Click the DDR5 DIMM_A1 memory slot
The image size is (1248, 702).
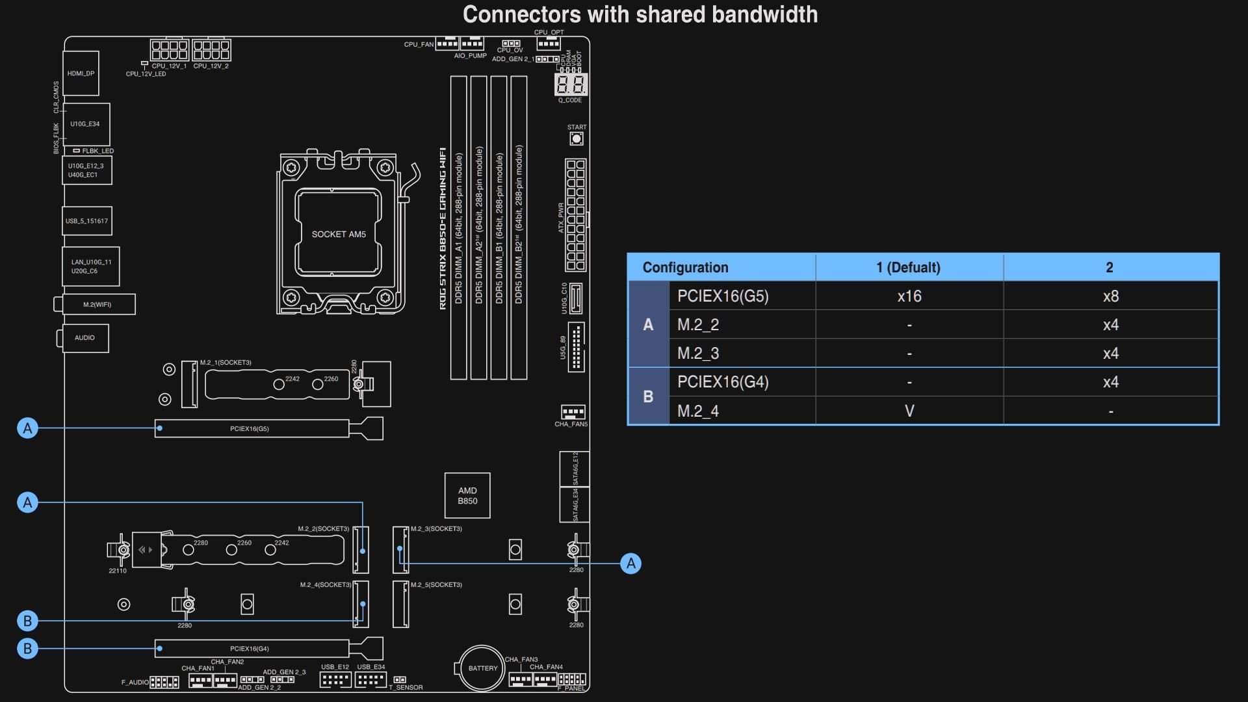(x=459, y=227)
